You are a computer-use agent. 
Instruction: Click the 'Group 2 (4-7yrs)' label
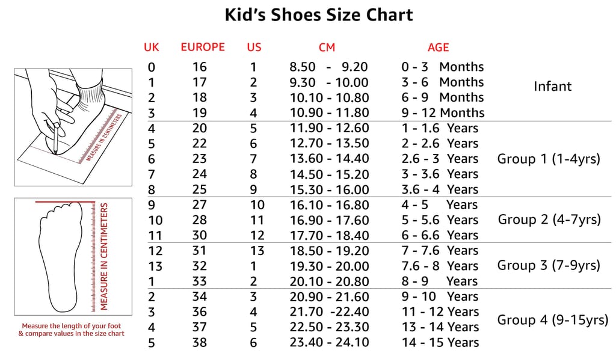click(x=549, y=219)
